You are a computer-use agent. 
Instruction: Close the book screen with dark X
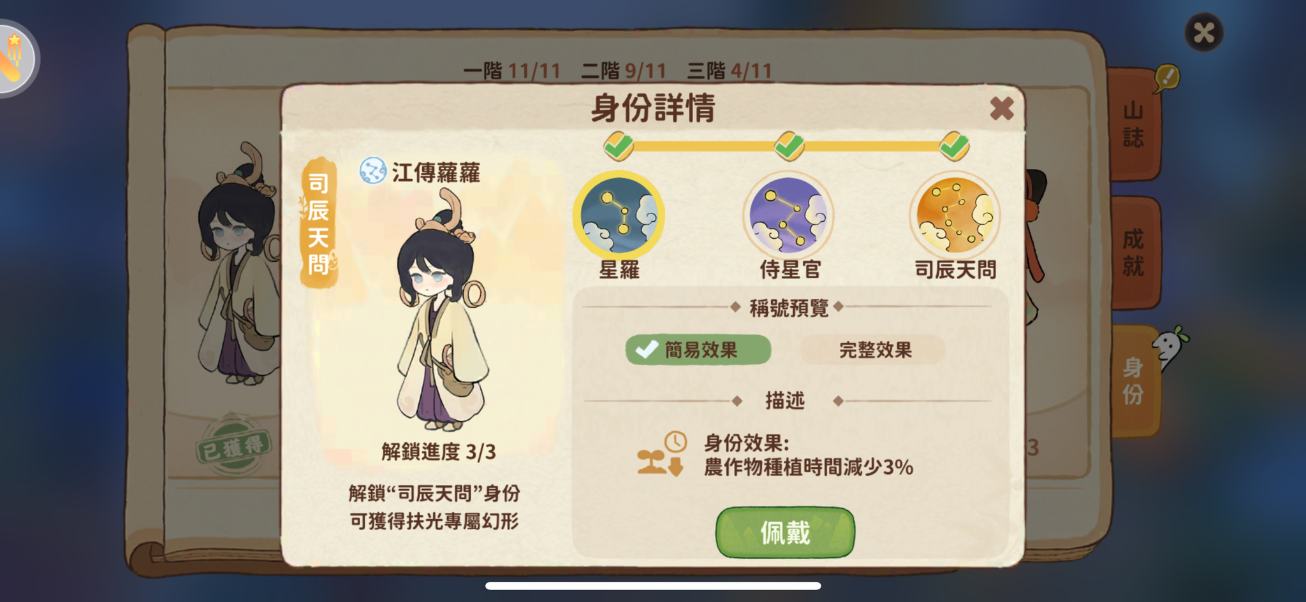[x=1204, y=32]
